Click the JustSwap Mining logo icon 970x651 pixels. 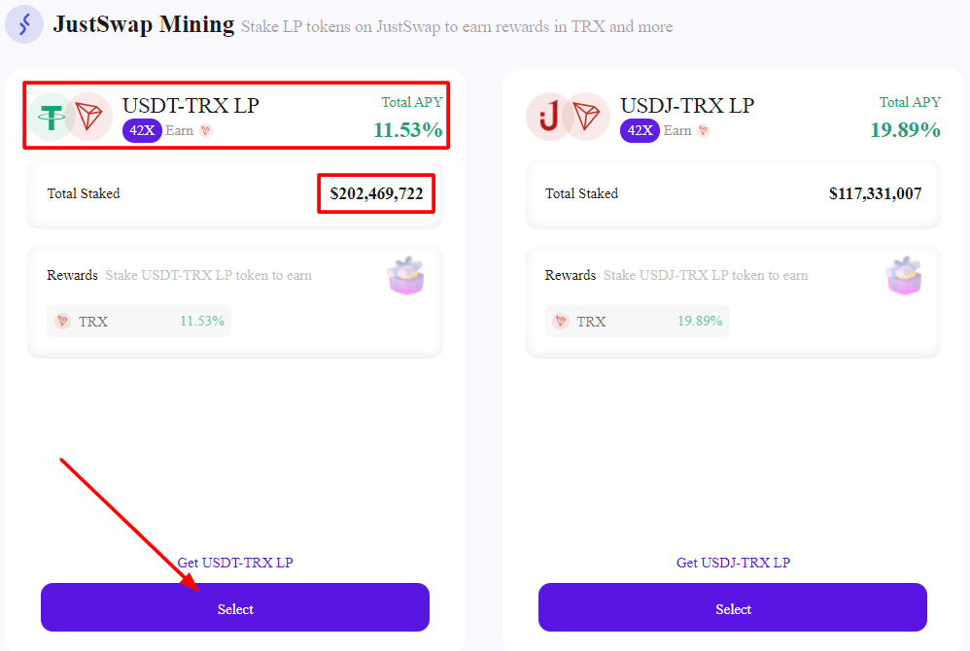tap(24, 24)
